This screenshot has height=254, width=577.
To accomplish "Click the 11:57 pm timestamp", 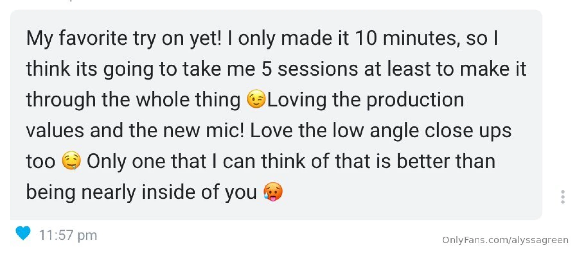I will [68, 235].
